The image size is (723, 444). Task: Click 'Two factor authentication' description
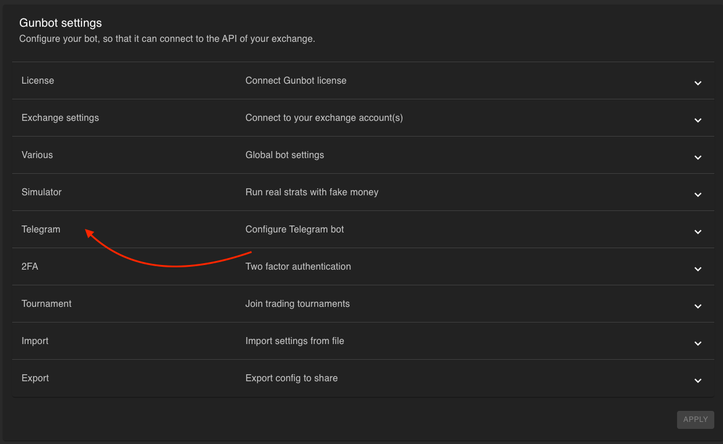tap(298, 267)
